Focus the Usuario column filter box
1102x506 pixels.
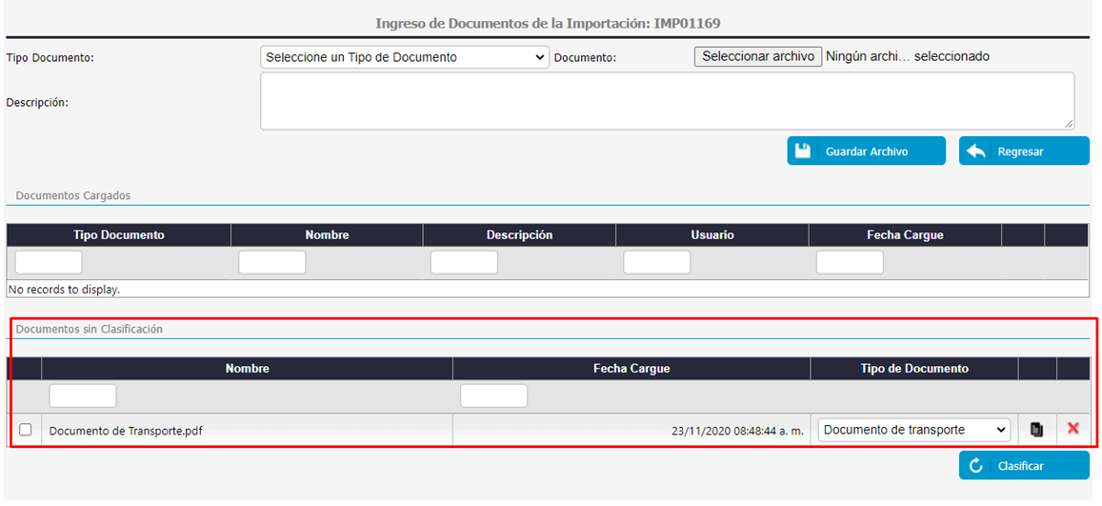(x=656, y=263)
